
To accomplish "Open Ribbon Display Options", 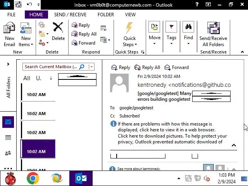I will click(x=208, y=4).
